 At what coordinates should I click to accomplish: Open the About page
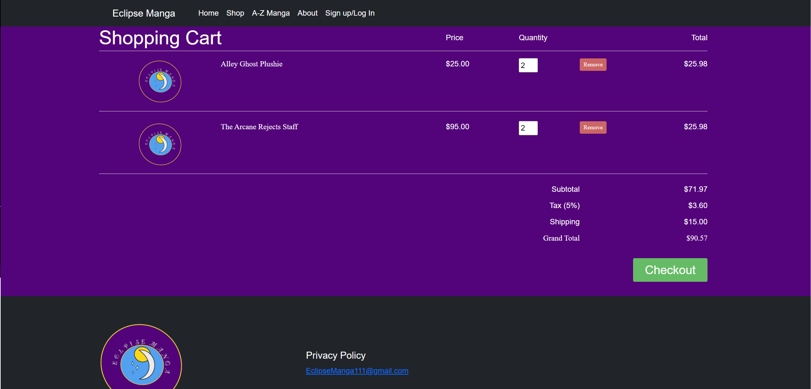(307, 13)
